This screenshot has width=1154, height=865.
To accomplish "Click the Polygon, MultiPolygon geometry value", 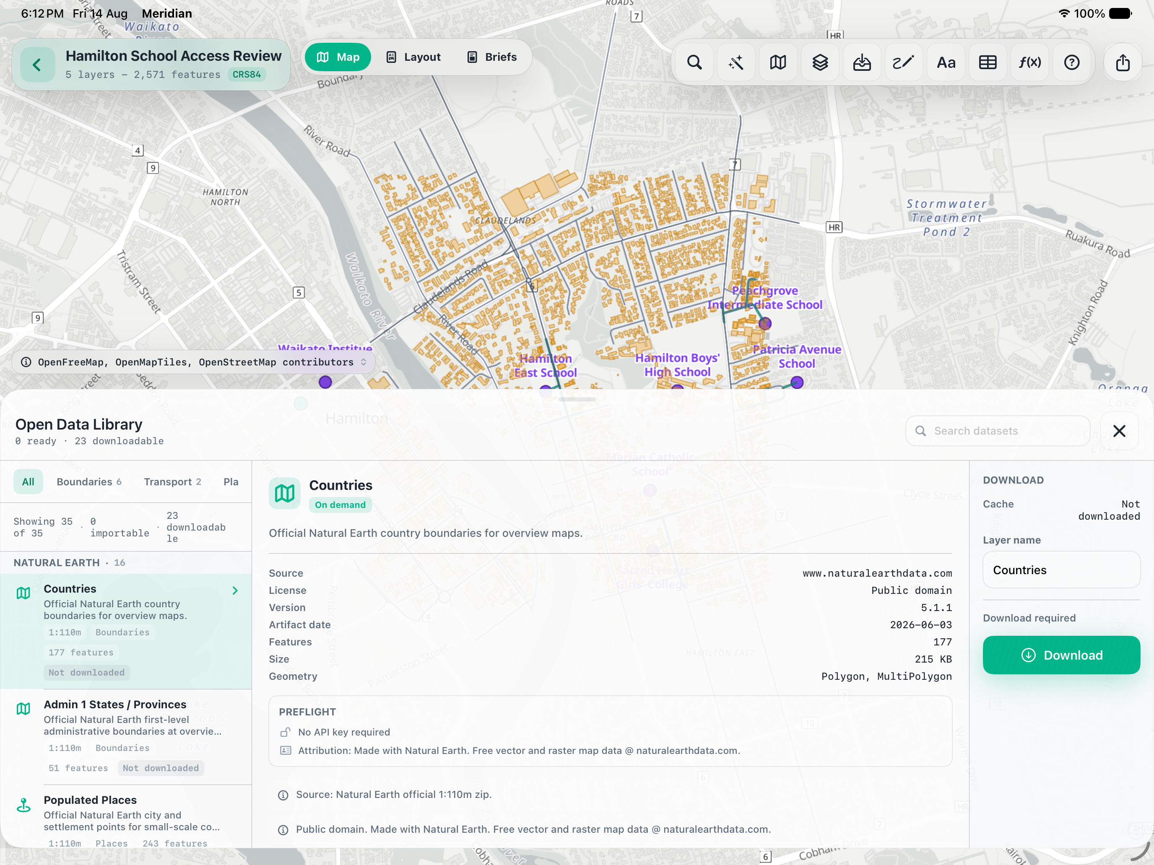I will click(886, 676).
